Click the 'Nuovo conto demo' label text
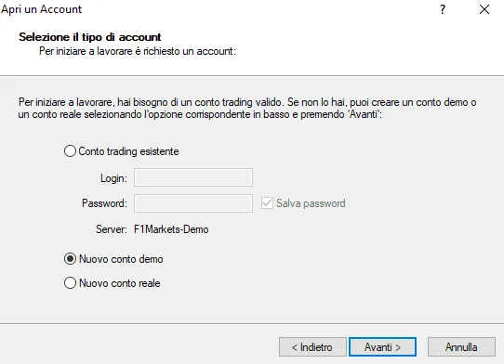 pos(121,259)
